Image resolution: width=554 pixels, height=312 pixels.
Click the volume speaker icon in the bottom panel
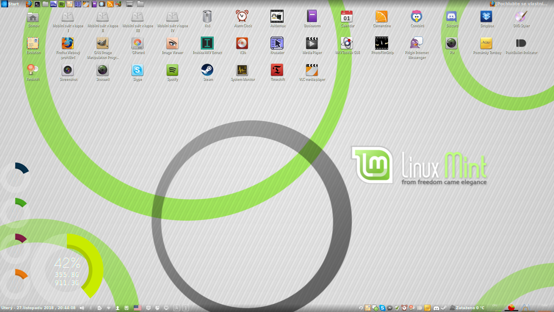click(82, 308)
